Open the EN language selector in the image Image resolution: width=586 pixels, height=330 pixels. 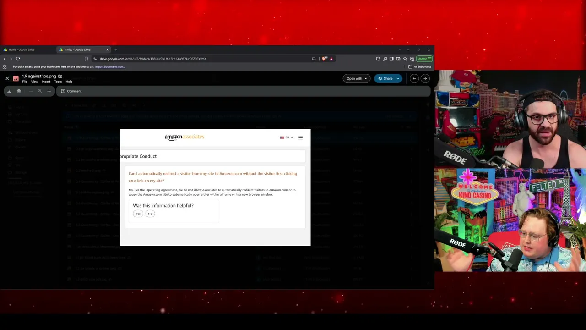pyautogui.click(x=287, y=137)
